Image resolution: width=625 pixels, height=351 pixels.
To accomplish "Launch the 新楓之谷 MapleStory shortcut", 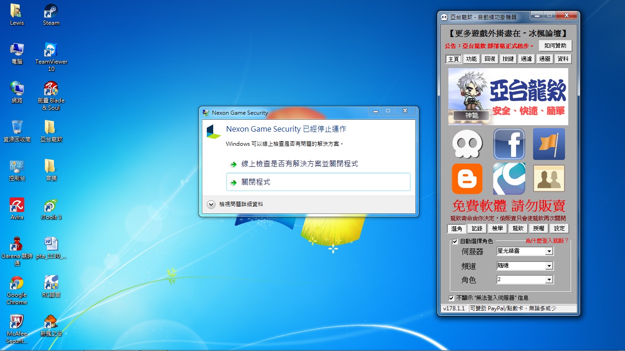I will click(x=51, y=325).
